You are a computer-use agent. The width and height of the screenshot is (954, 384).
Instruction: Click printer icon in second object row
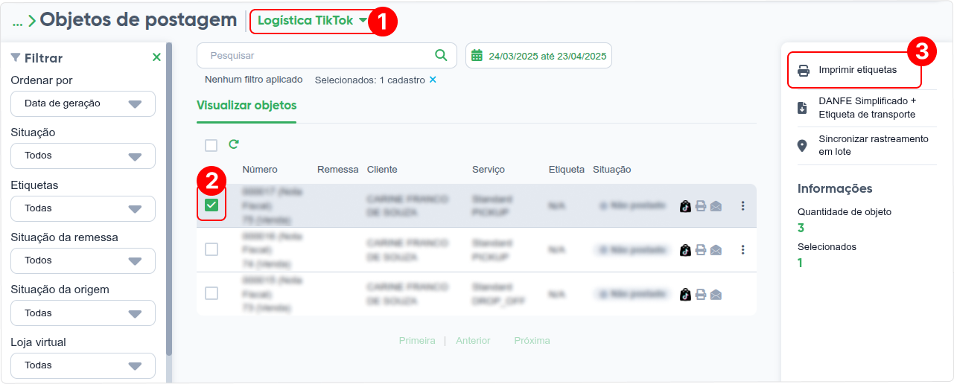pyautogui.click(x=700, y=250)
